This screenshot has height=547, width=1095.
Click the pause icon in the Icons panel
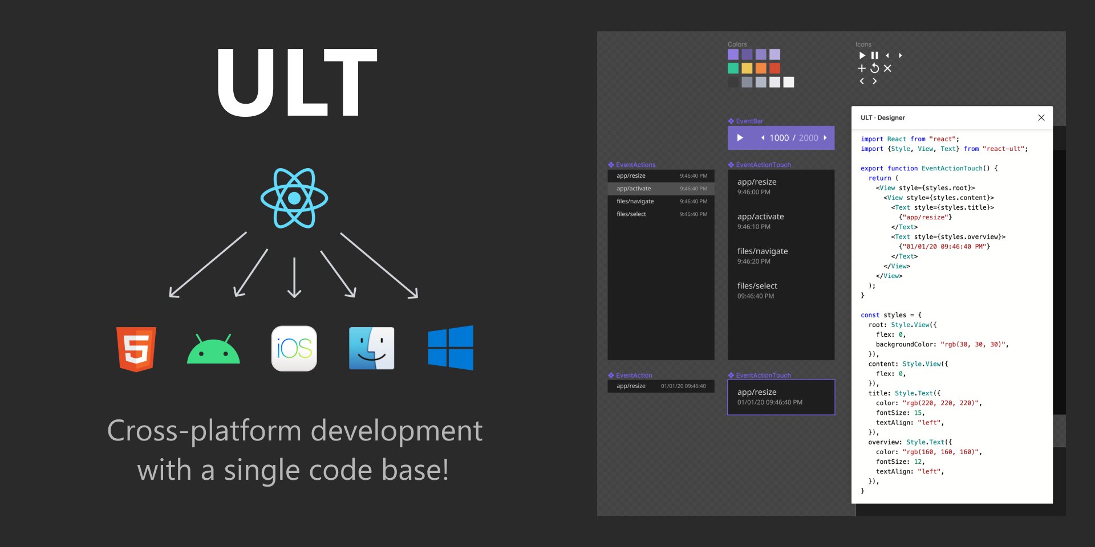click(874, 55)
